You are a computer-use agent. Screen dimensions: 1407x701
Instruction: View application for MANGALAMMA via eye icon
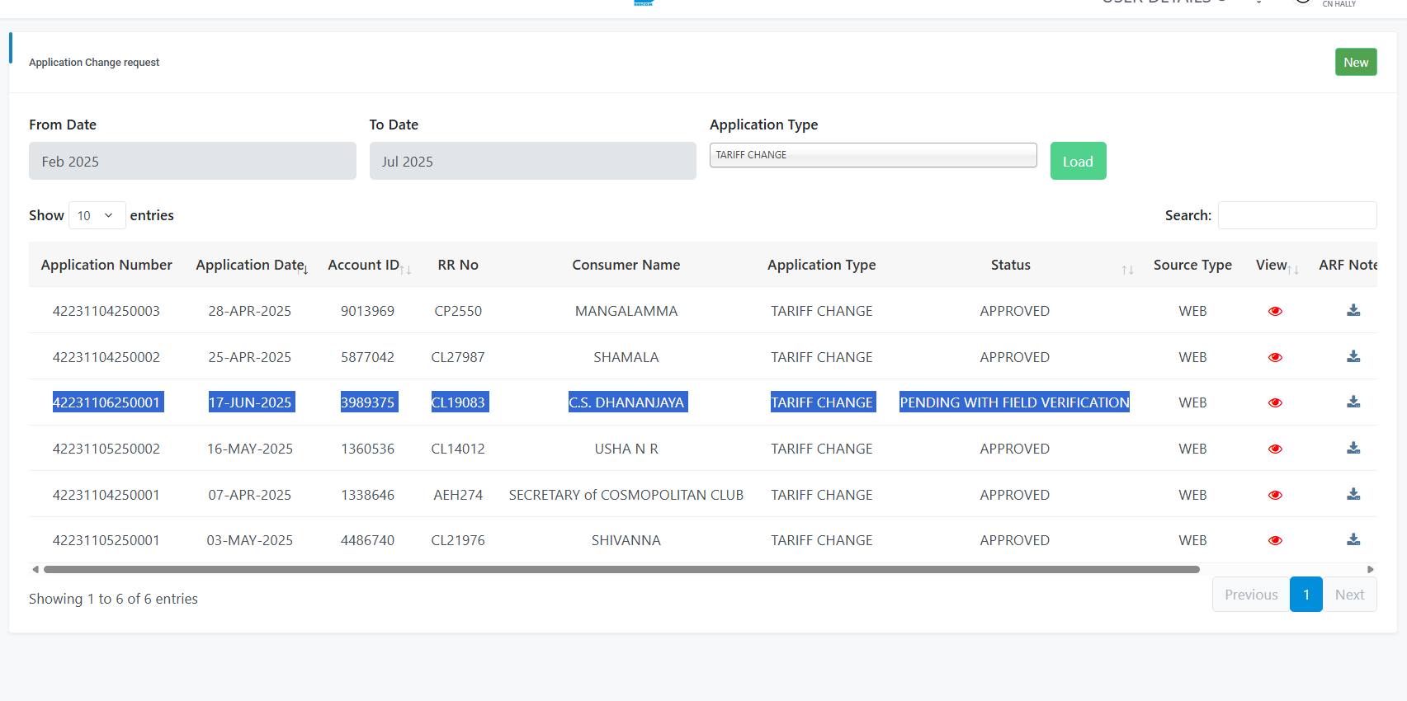1275,311
